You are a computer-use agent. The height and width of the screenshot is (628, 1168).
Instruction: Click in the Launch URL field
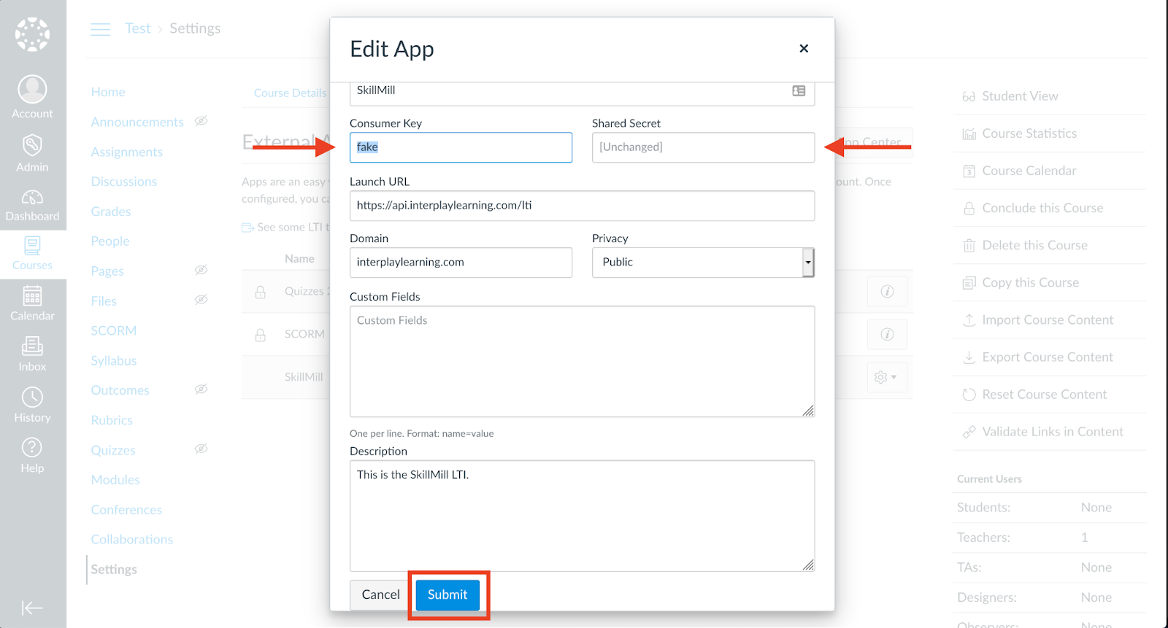[582, 206]
